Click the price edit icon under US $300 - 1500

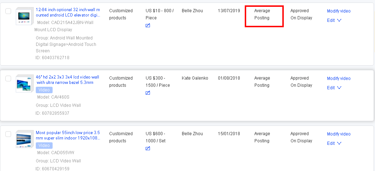pos(148,93)
